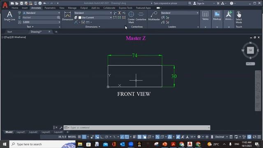The width and height of the screenshot is (263, 148).
Task: Add new layout with plus button
Action: click(67, 132)
